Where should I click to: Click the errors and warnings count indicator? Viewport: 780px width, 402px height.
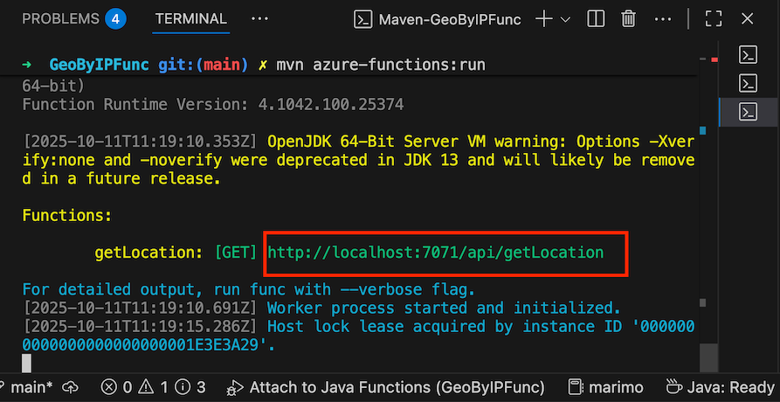pyautogui.click(x=154, y=386)
